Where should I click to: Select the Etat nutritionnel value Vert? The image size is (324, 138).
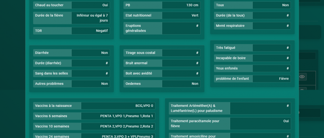[181, 15]
